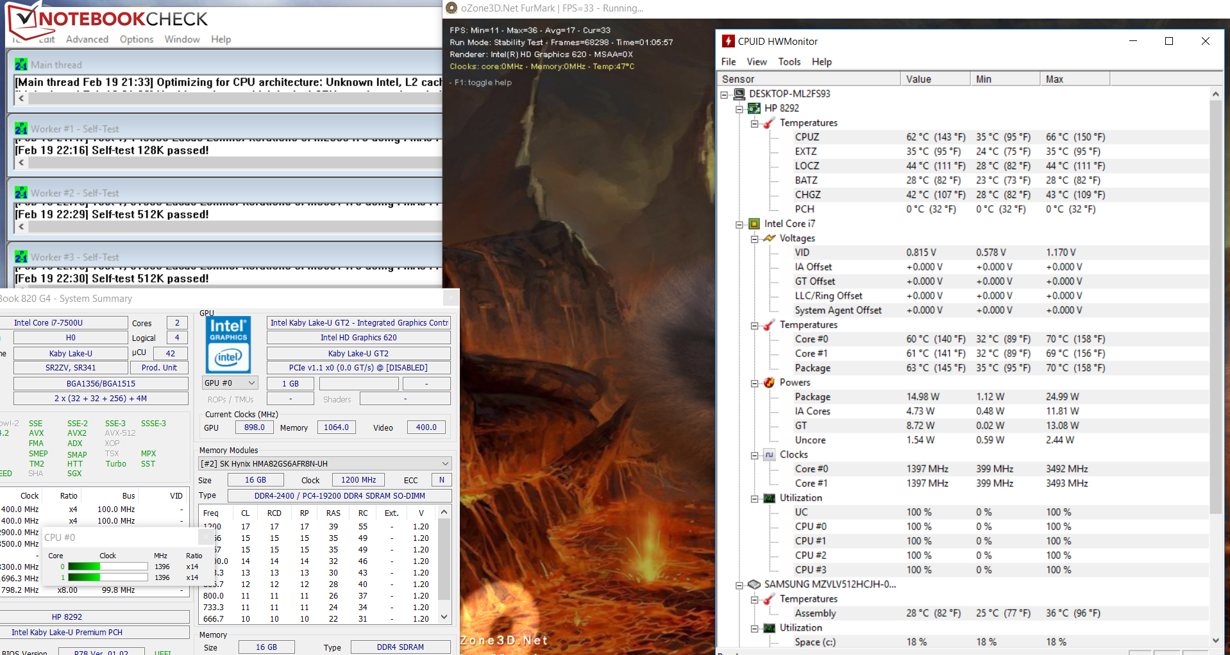Click the Main thread horizontal scrollbar
Viewport: 1230px width, 655px height.
pos(228,99)
